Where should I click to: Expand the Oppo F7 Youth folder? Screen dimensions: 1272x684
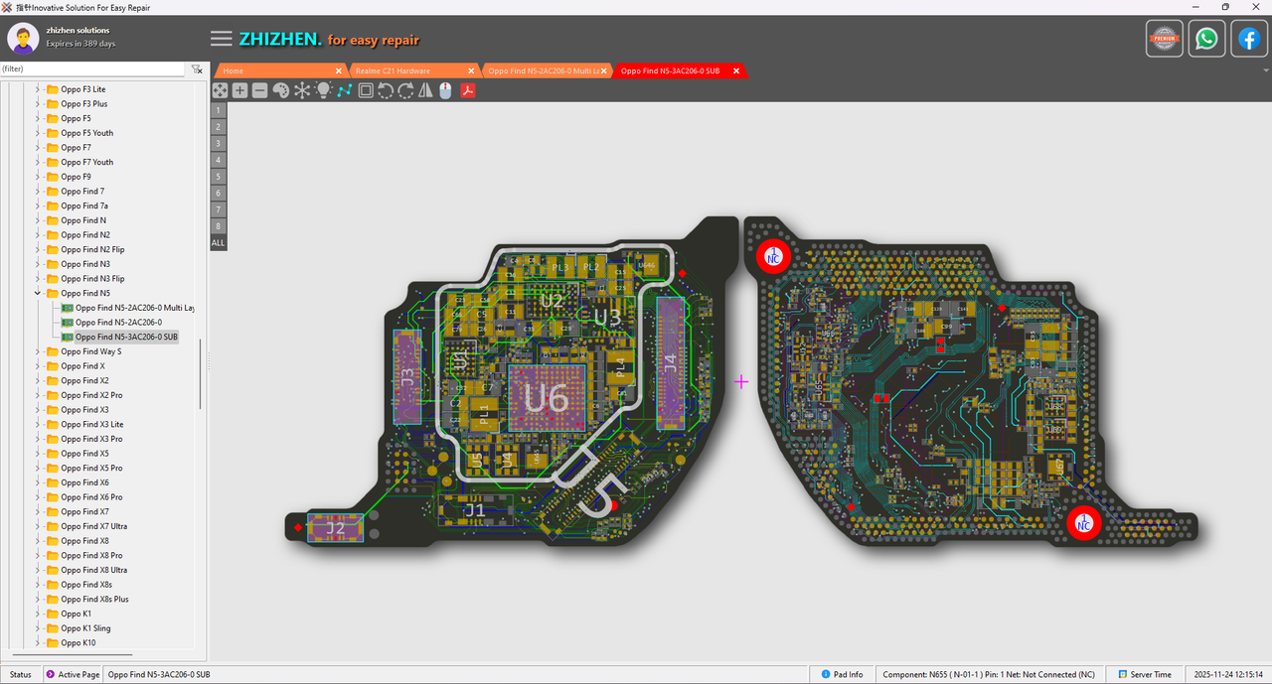coord(38,162)
